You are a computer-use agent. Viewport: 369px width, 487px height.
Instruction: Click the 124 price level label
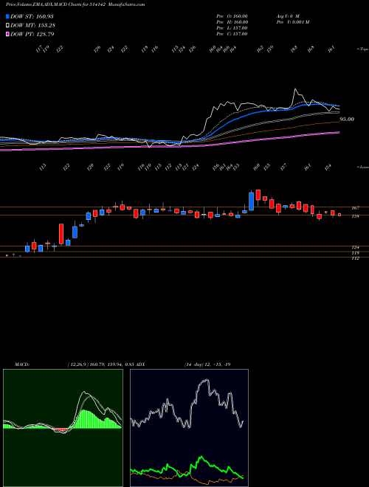(356, 247)
